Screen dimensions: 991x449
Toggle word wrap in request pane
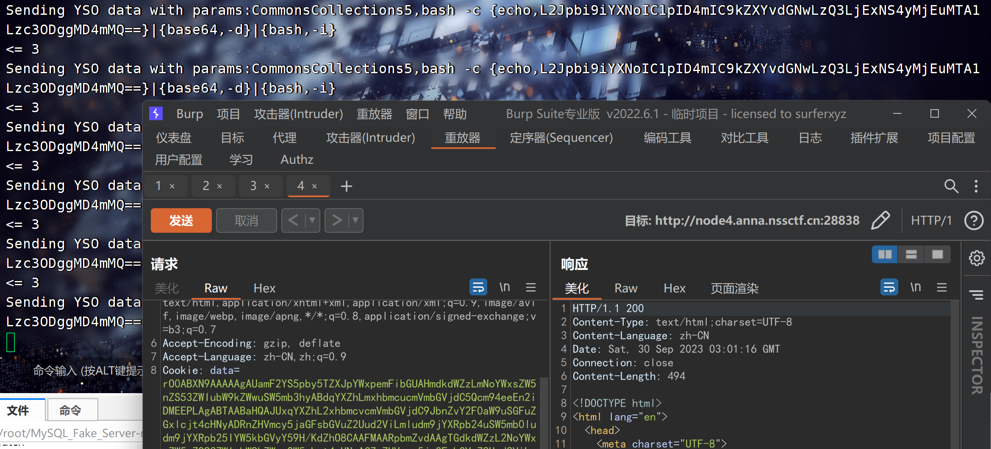(478, 287)
